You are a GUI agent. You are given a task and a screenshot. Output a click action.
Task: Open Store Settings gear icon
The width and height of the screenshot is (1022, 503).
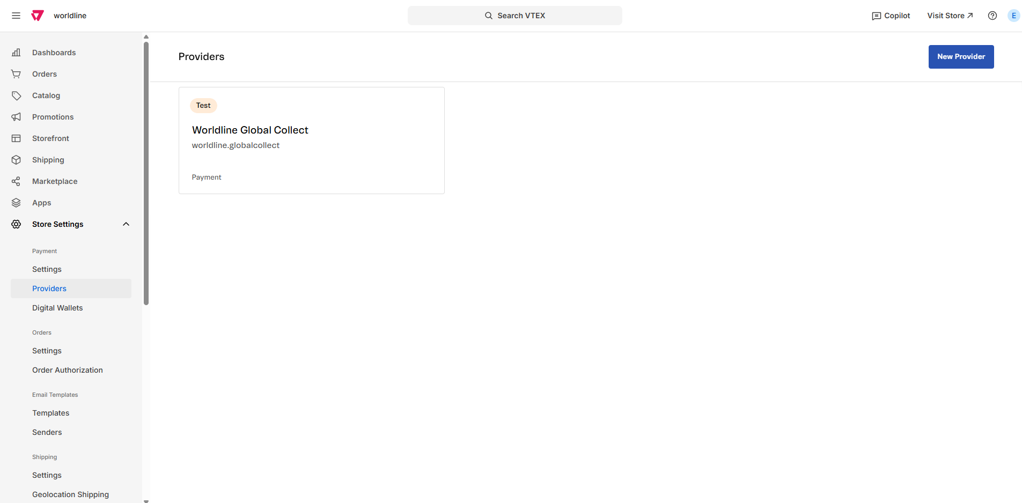point(16,224)
